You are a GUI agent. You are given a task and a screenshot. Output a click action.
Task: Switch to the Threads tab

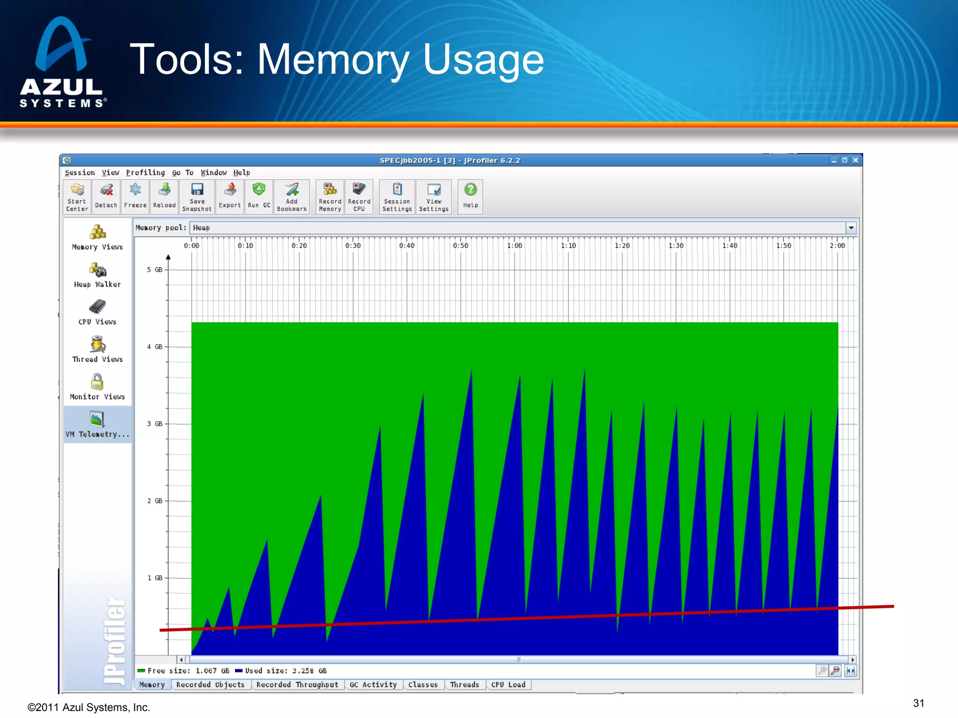click(x=464, y=684)
